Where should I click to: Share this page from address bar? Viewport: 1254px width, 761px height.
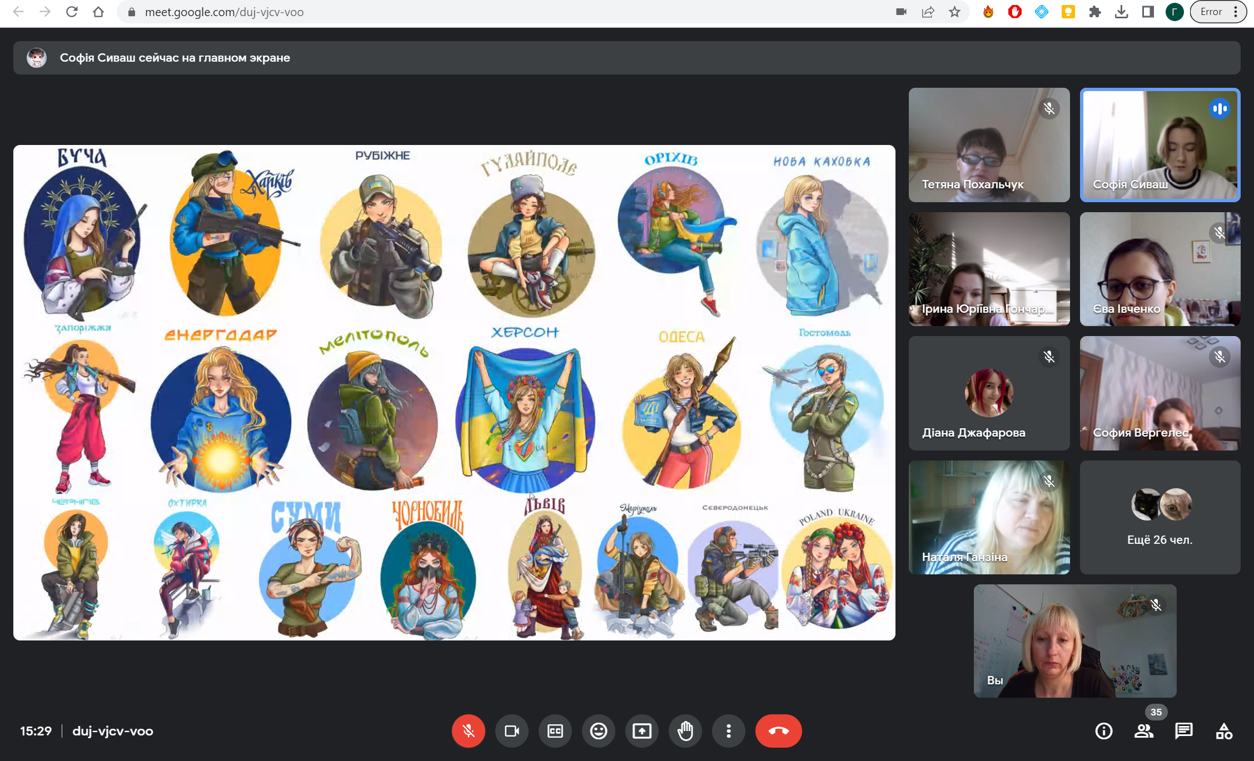pyautogui.click(x=928, y=12)
